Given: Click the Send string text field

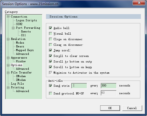Looking at the screenshot, I should click(79, 86).
